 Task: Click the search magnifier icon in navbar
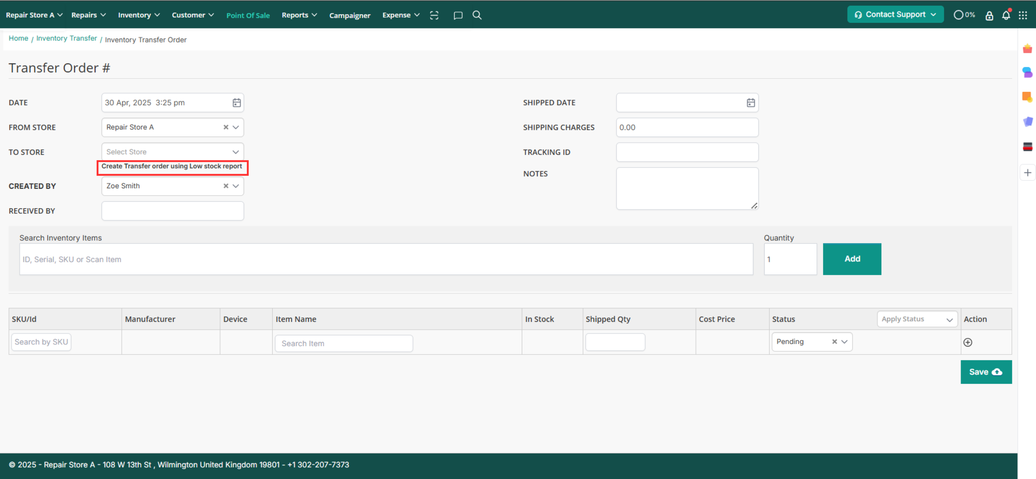(x=477, y=15)
